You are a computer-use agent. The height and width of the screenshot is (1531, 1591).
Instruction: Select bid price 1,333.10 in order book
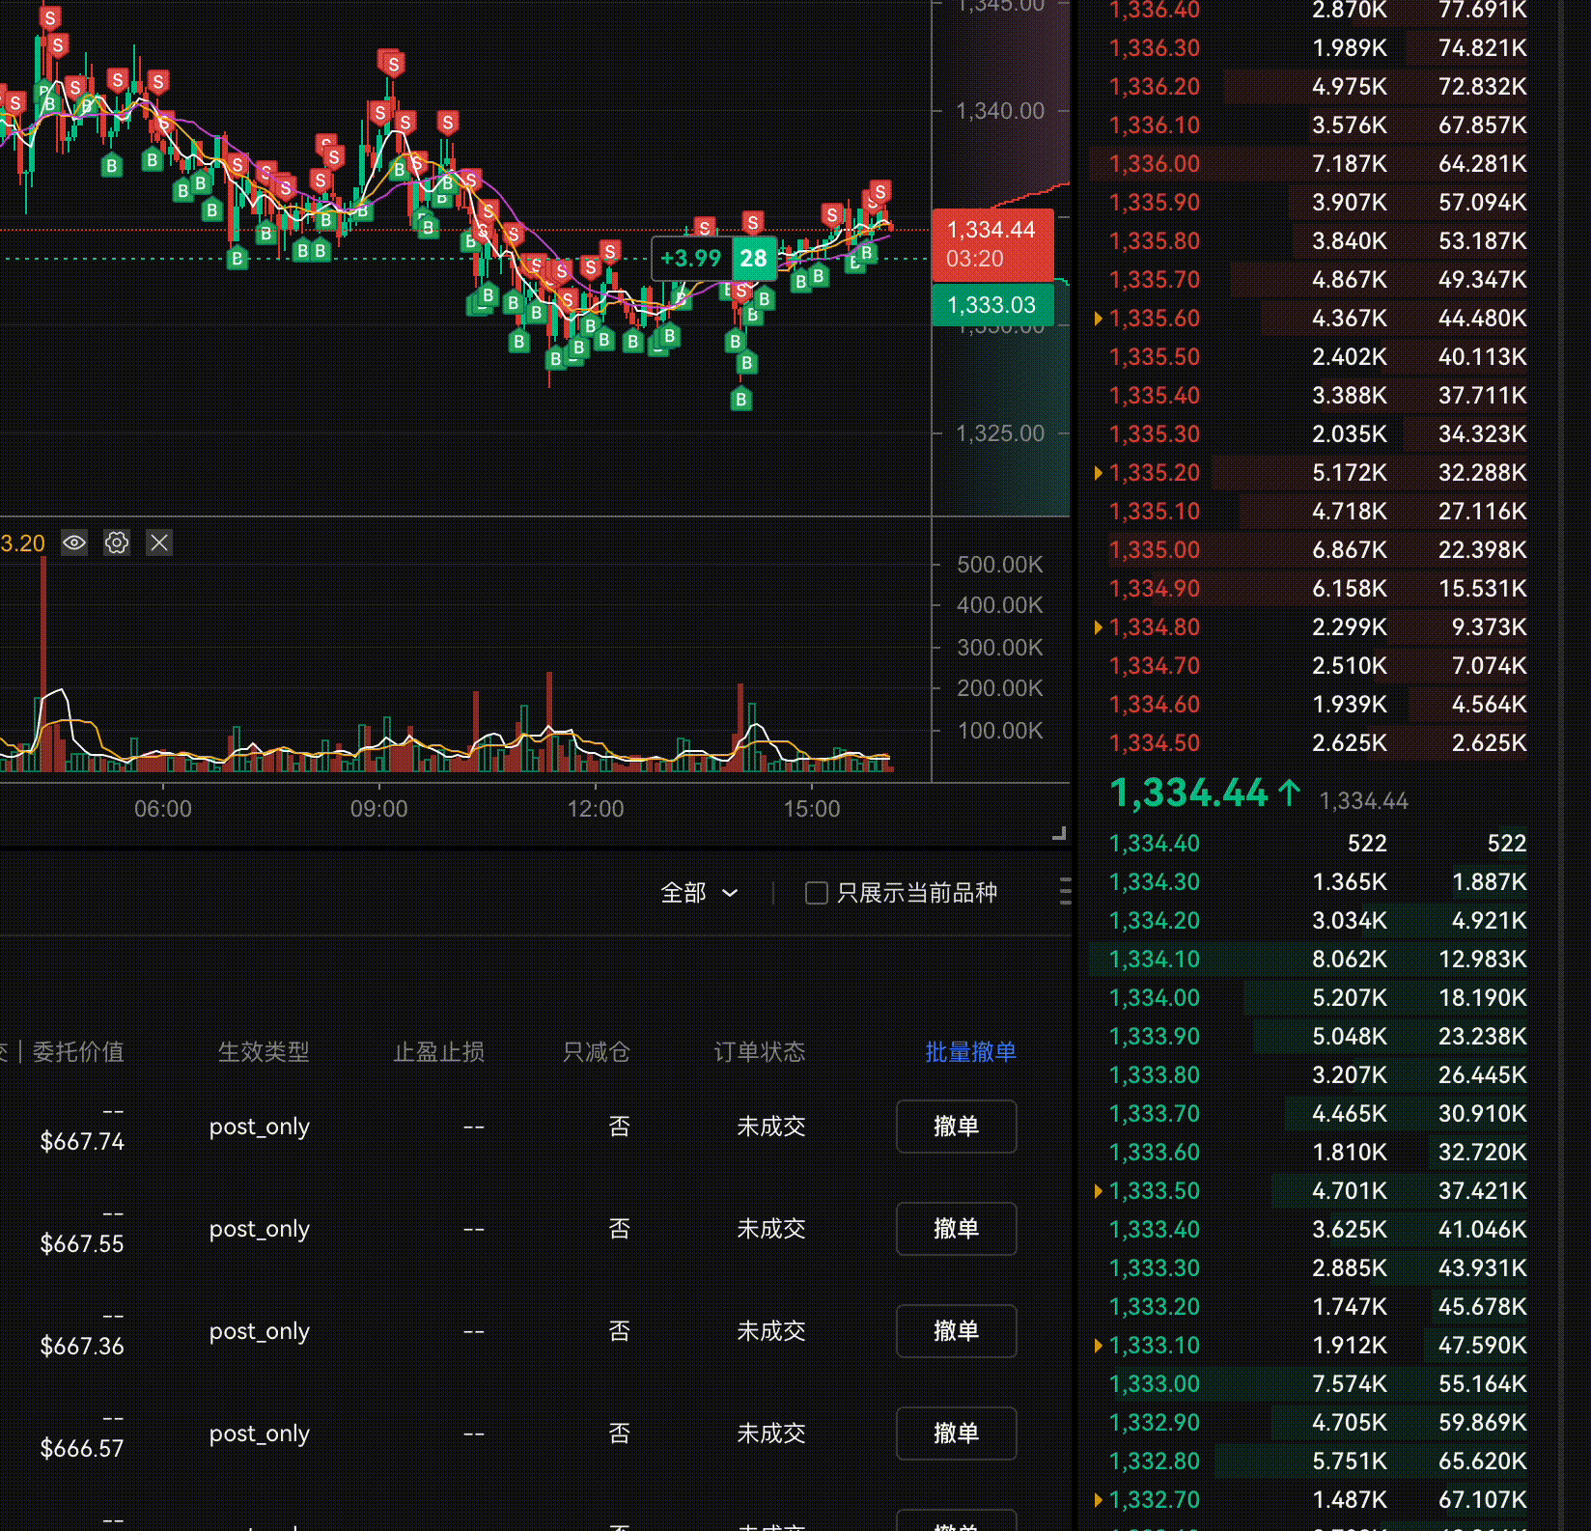1155,1345
